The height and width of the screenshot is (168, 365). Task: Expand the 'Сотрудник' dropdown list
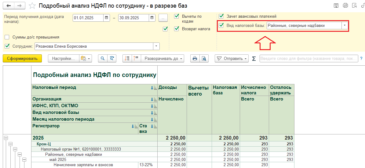pyautogui.click(x=156, y=46)
